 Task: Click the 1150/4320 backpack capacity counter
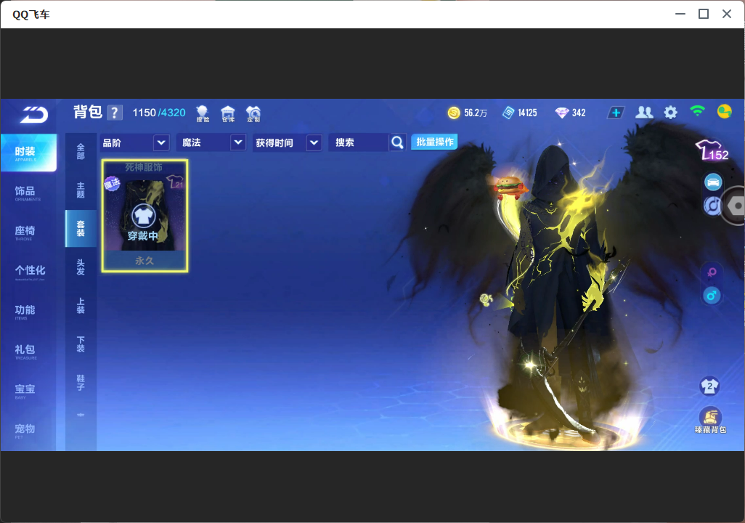159,113
